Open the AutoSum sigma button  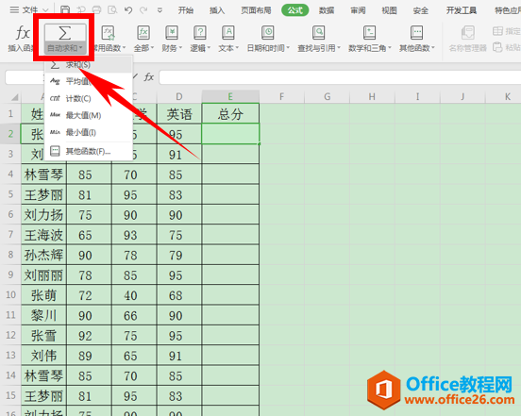click(x=64, y=33)
